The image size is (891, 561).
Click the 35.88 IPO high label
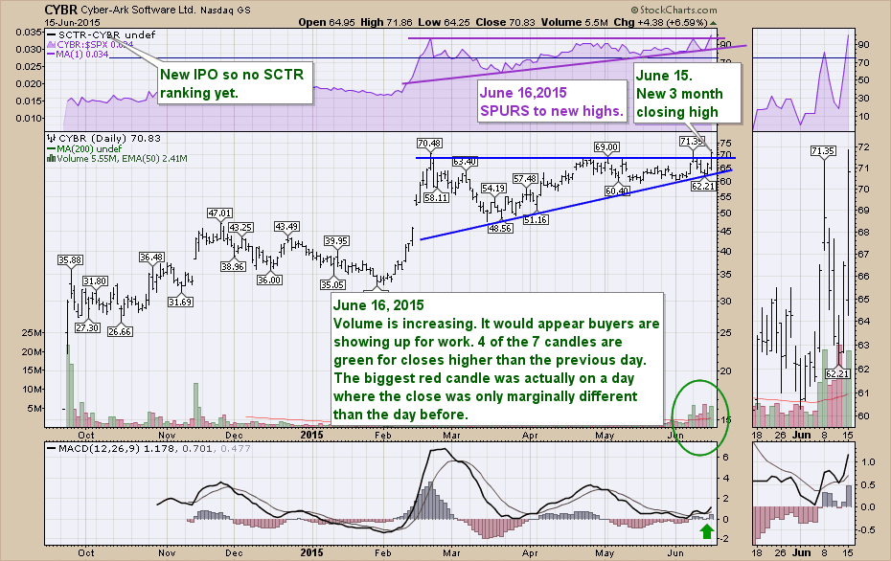click(71, 259)
